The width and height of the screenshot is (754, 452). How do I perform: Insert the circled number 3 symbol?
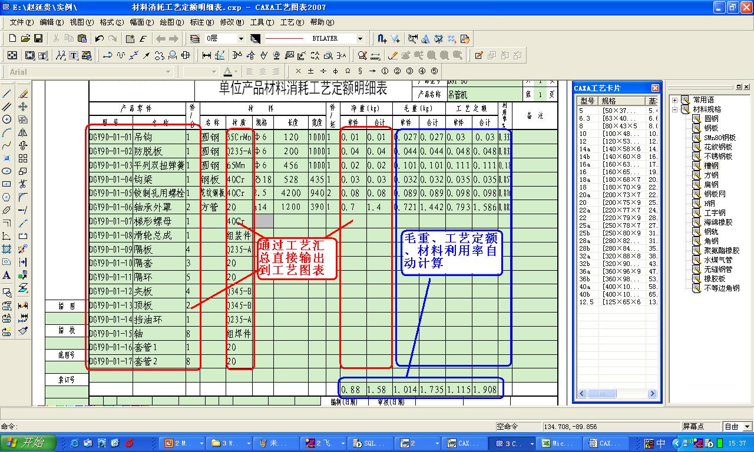pos(409,71)
